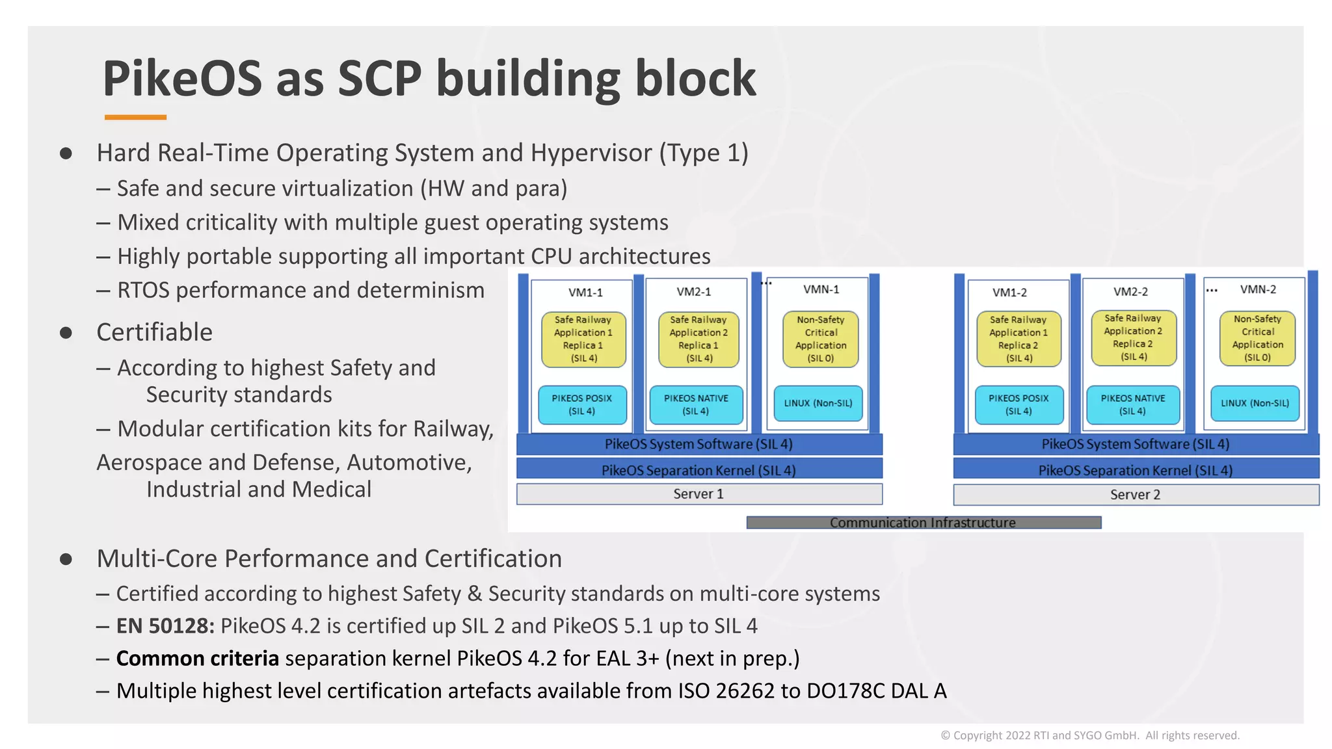Click the 'Certifiable' bullet heading
1332x749 pixels.
click(155, 332)
